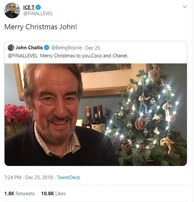This screenshot has height=202, width=194.
Task: Click the @FINALLEVEL handle under ICE T
Action: click(38, 13)
